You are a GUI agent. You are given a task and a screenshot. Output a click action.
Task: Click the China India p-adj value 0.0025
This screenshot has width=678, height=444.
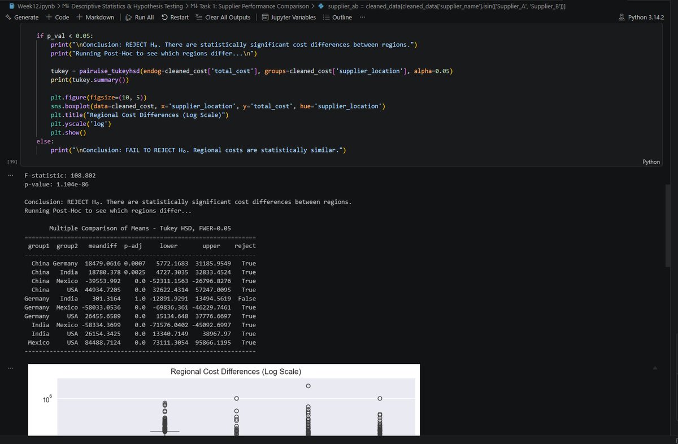[134, 272]
